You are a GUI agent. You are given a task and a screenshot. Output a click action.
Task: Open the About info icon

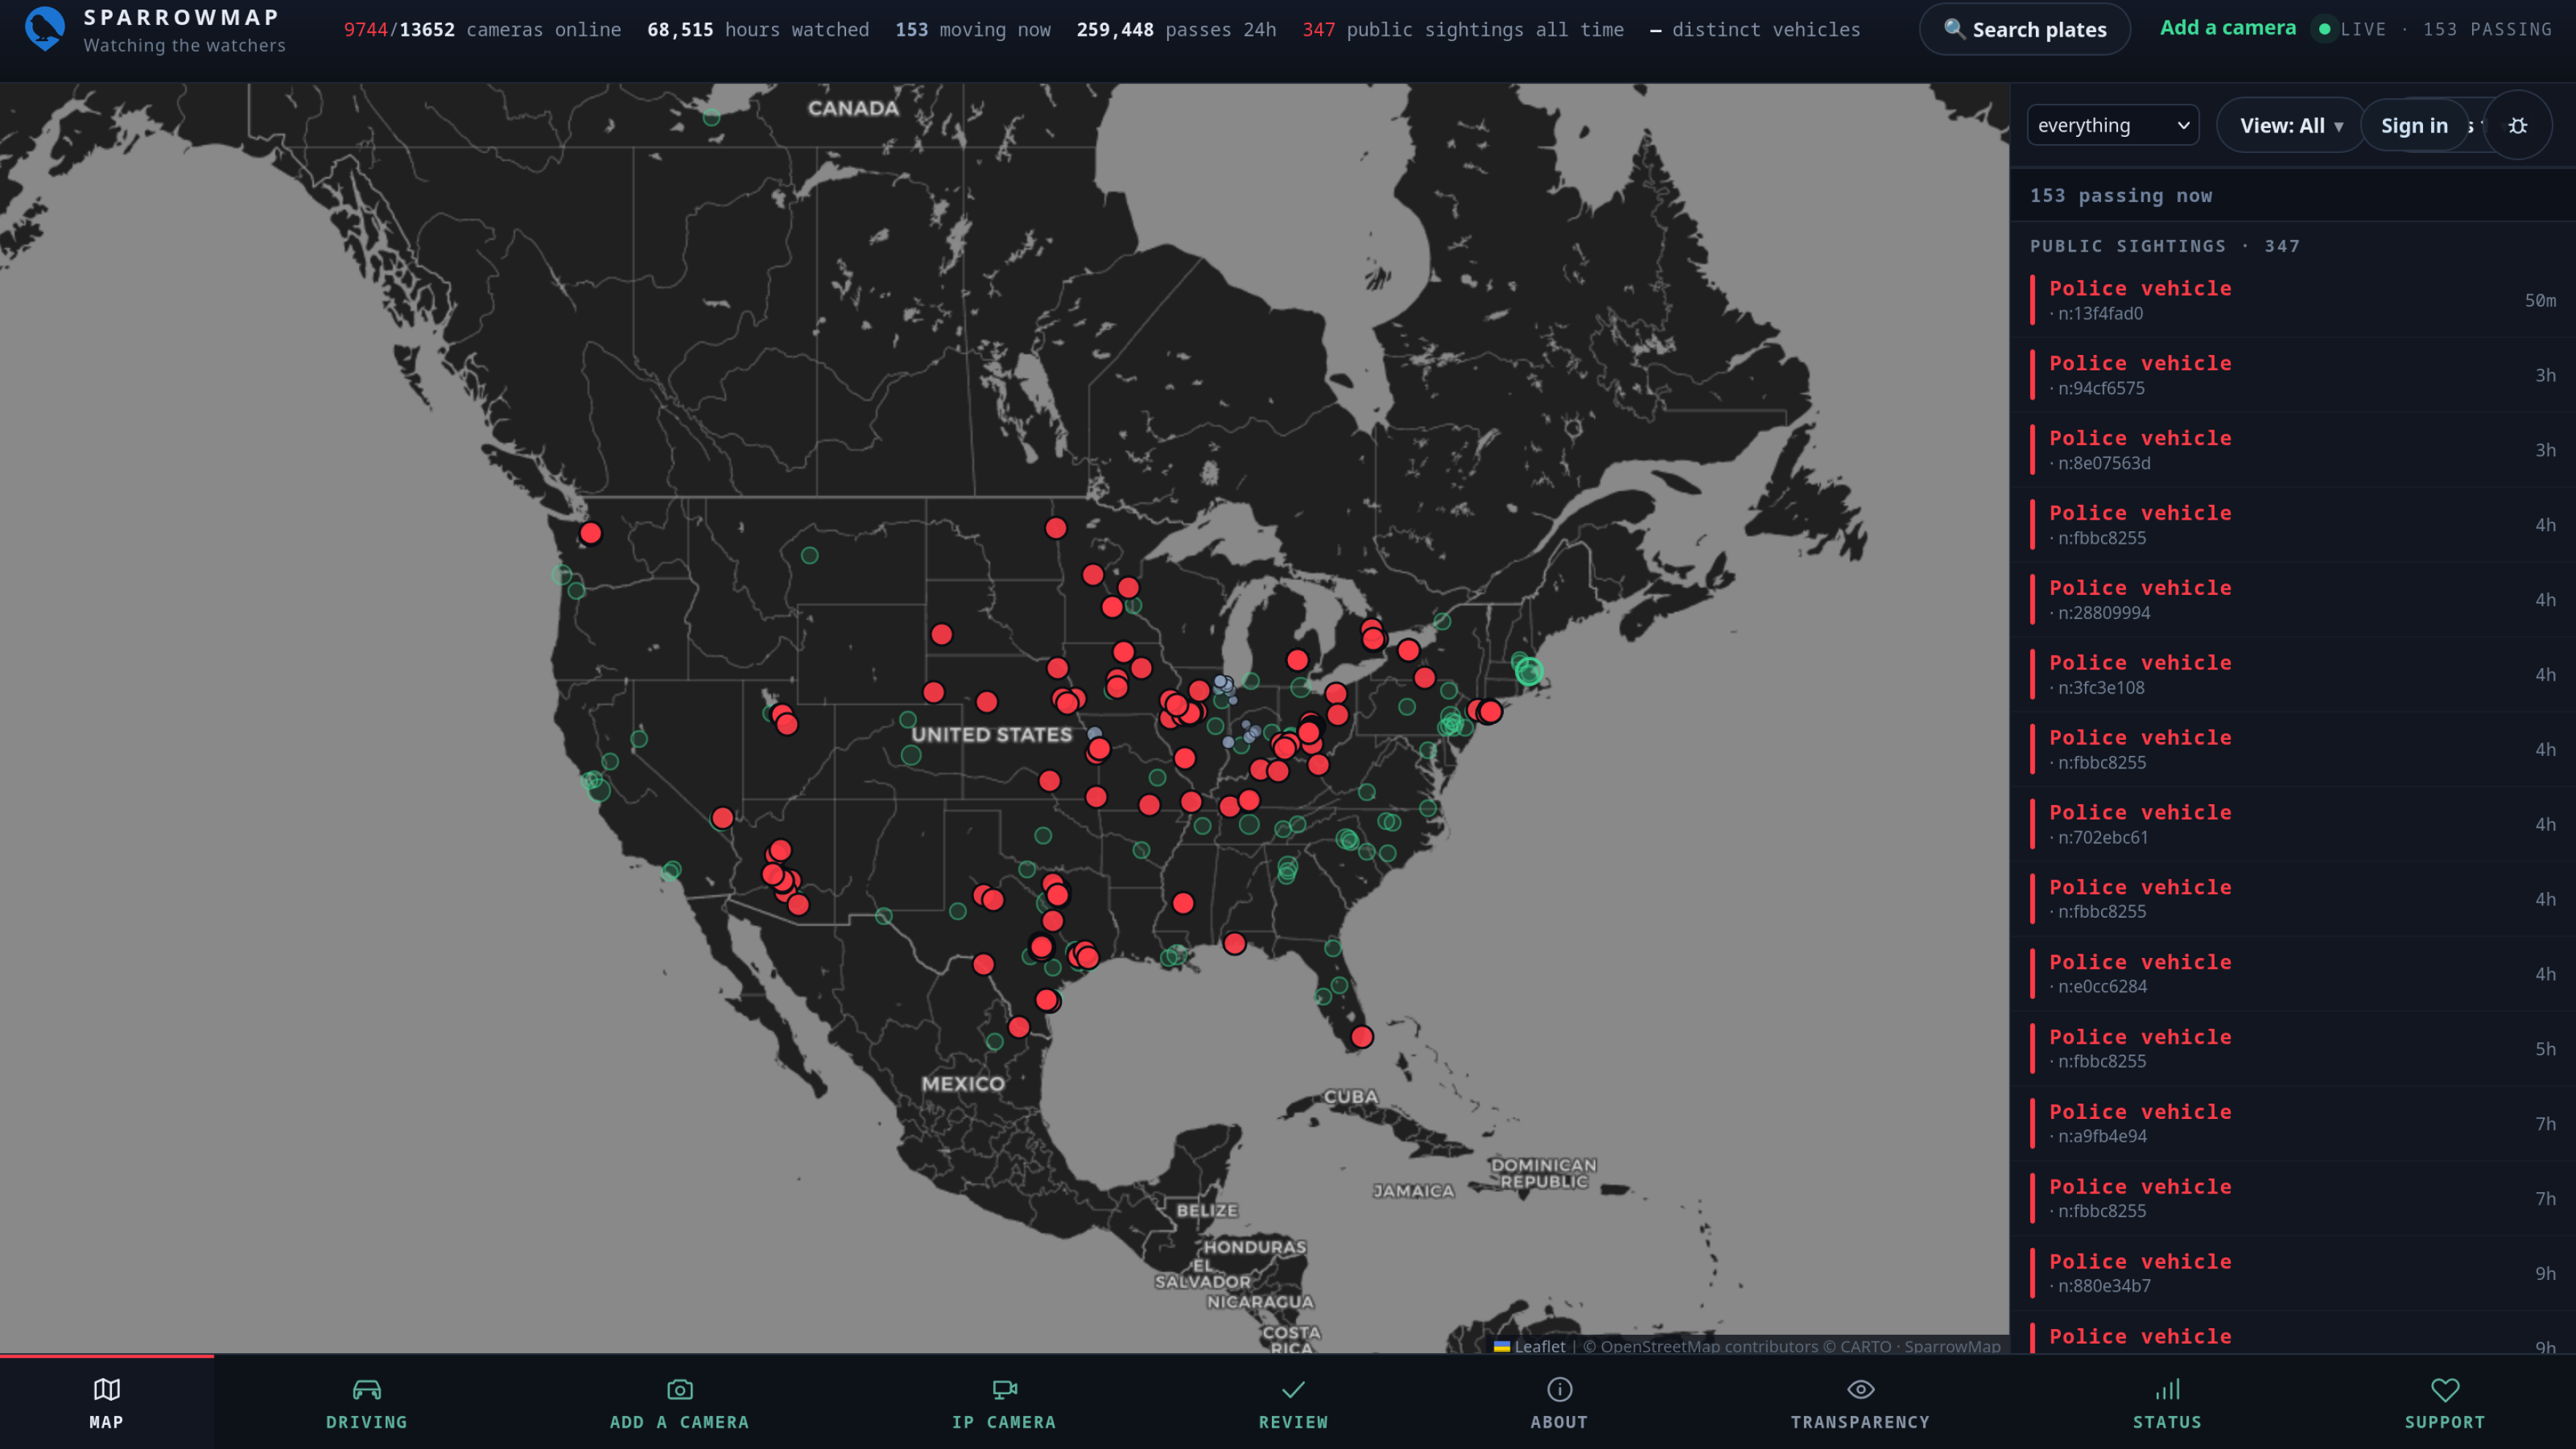[1560, 1389]
